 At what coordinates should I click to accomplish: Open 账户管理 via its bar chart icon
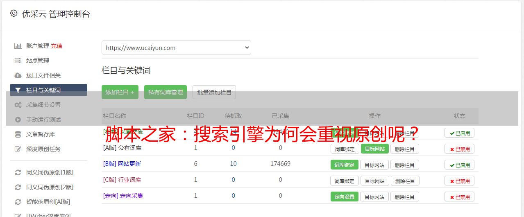pos(18,46)
